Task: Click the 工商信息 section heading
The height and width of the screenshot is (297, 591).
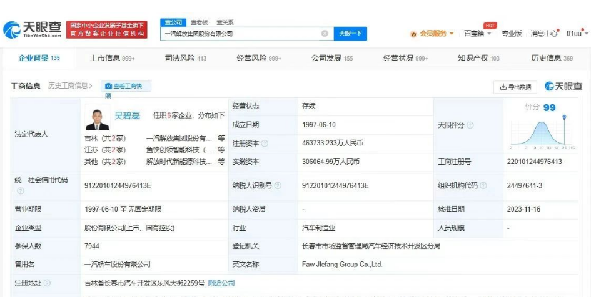Action: pos(25,86)
